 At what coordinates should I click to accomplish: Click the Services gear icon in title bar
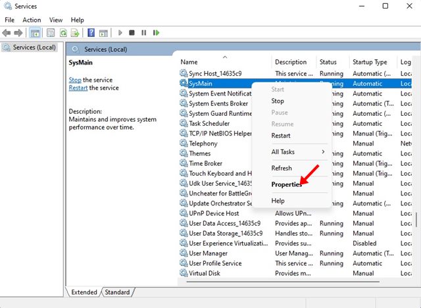(8, 6)
